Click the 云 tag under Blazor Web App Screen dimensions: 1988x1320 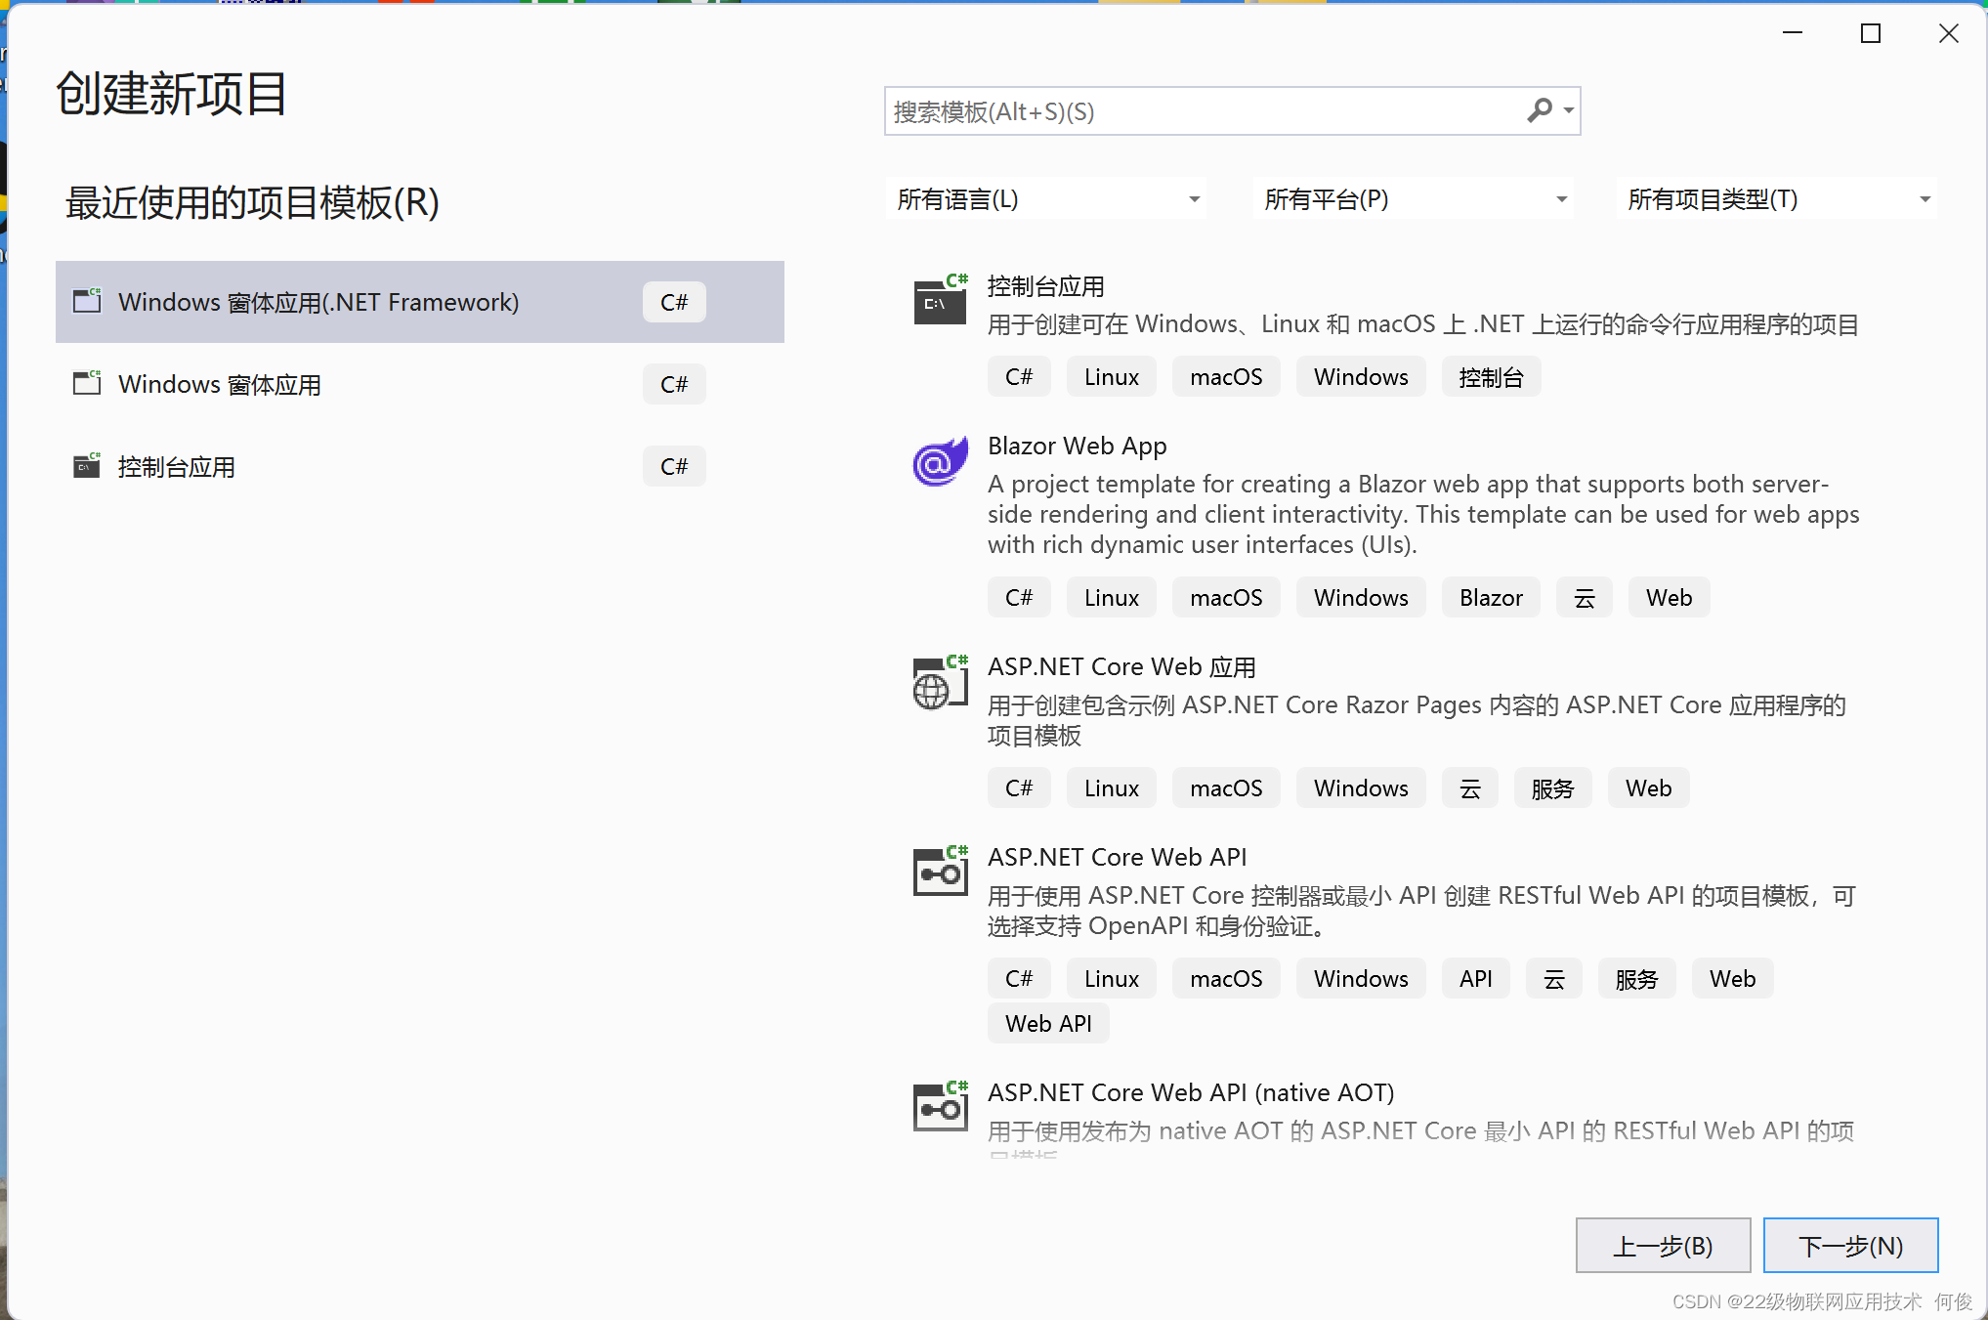[1584, 598]
